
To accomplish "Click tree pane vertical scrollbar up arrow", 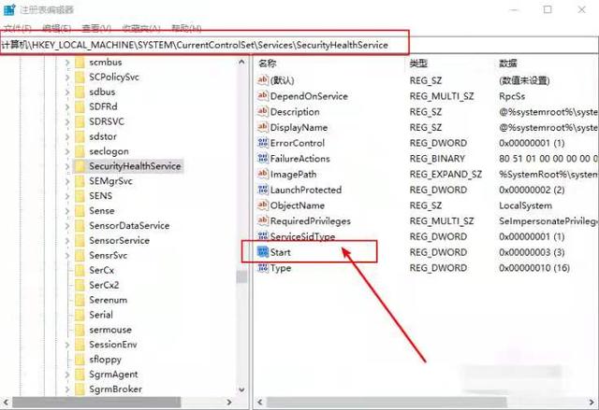I will coord(241,62).
